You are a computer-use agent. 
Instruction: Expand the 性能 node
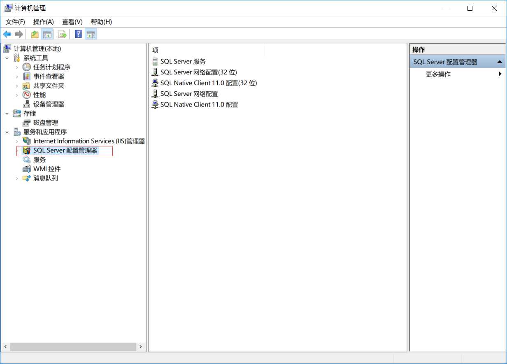point(17,95)
